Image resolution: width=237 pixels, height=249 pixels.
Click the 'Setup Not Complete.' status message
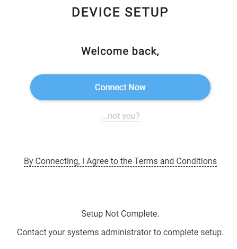click(x=120, y=213)
